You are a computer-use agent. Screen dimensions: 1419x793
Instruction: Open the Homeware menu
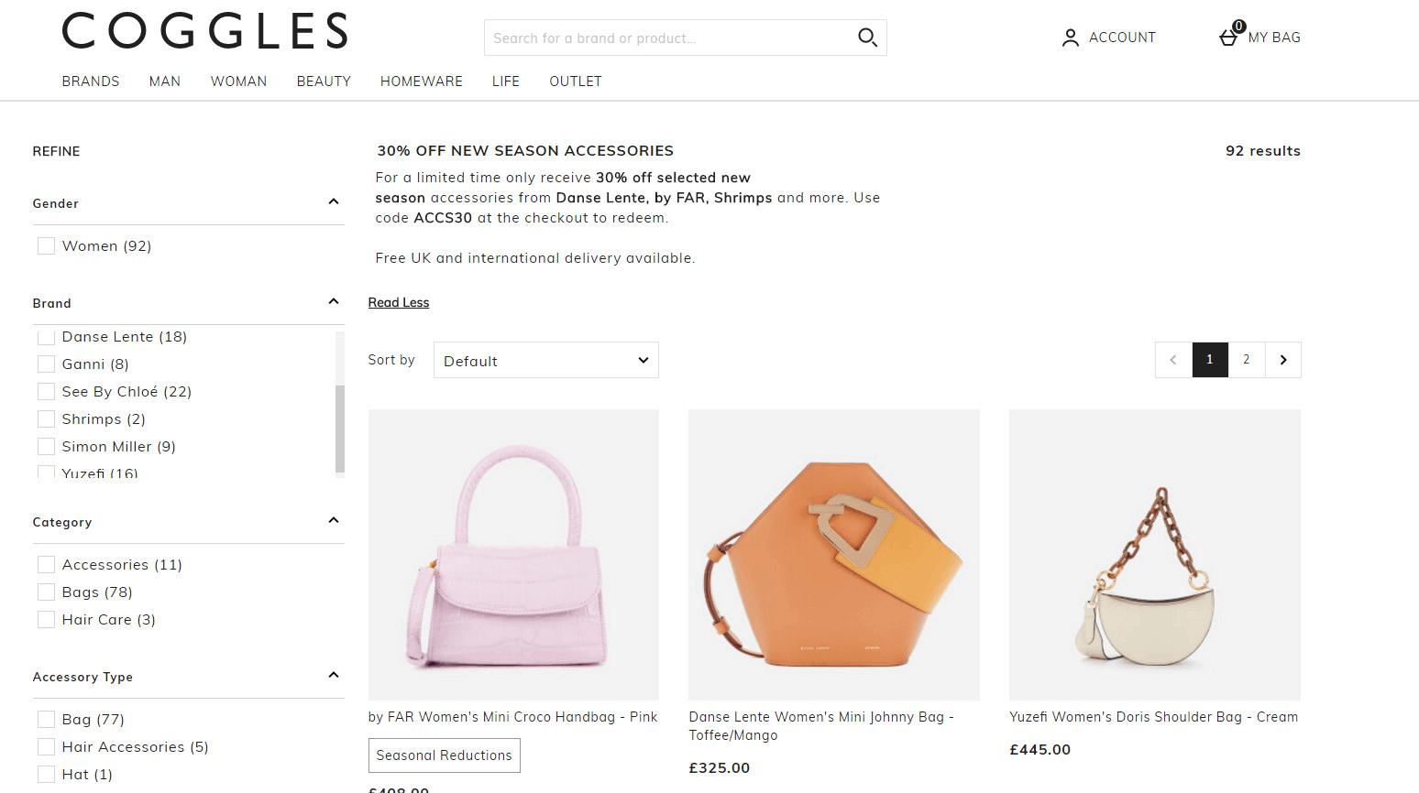click(x=422, y=81)
